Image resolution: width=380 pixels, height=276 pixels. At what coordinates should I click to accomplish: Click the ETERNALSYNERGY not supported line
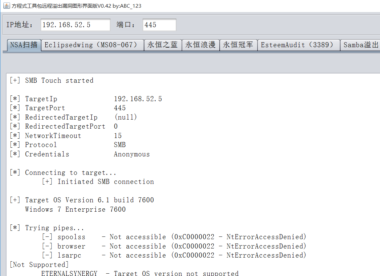pyautogui.click(x=140, y=273)
